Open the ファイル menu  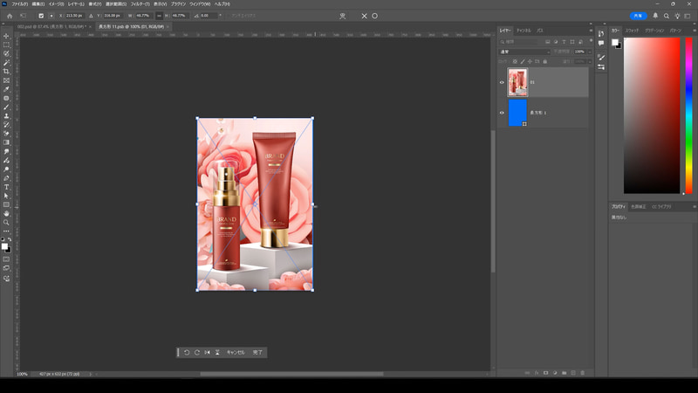[19, 4]
